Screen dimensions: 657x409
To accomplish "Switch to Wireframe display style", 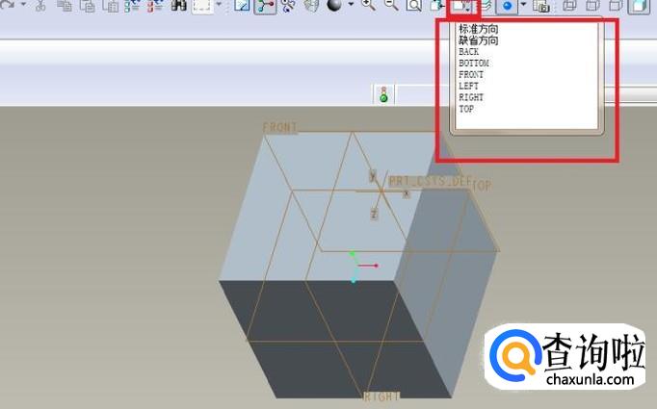I will click(569, 6).
